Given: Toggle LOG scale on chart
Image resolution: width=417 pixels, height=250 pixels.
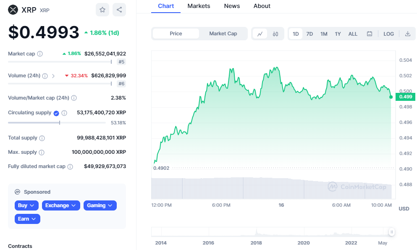Looking at the screenshot, I should click(x=388, y=34).
